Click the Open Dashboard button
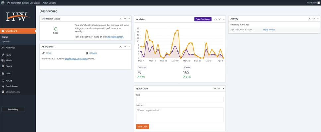The width and height of the screenshot is (321, 132). coord(203,19)
